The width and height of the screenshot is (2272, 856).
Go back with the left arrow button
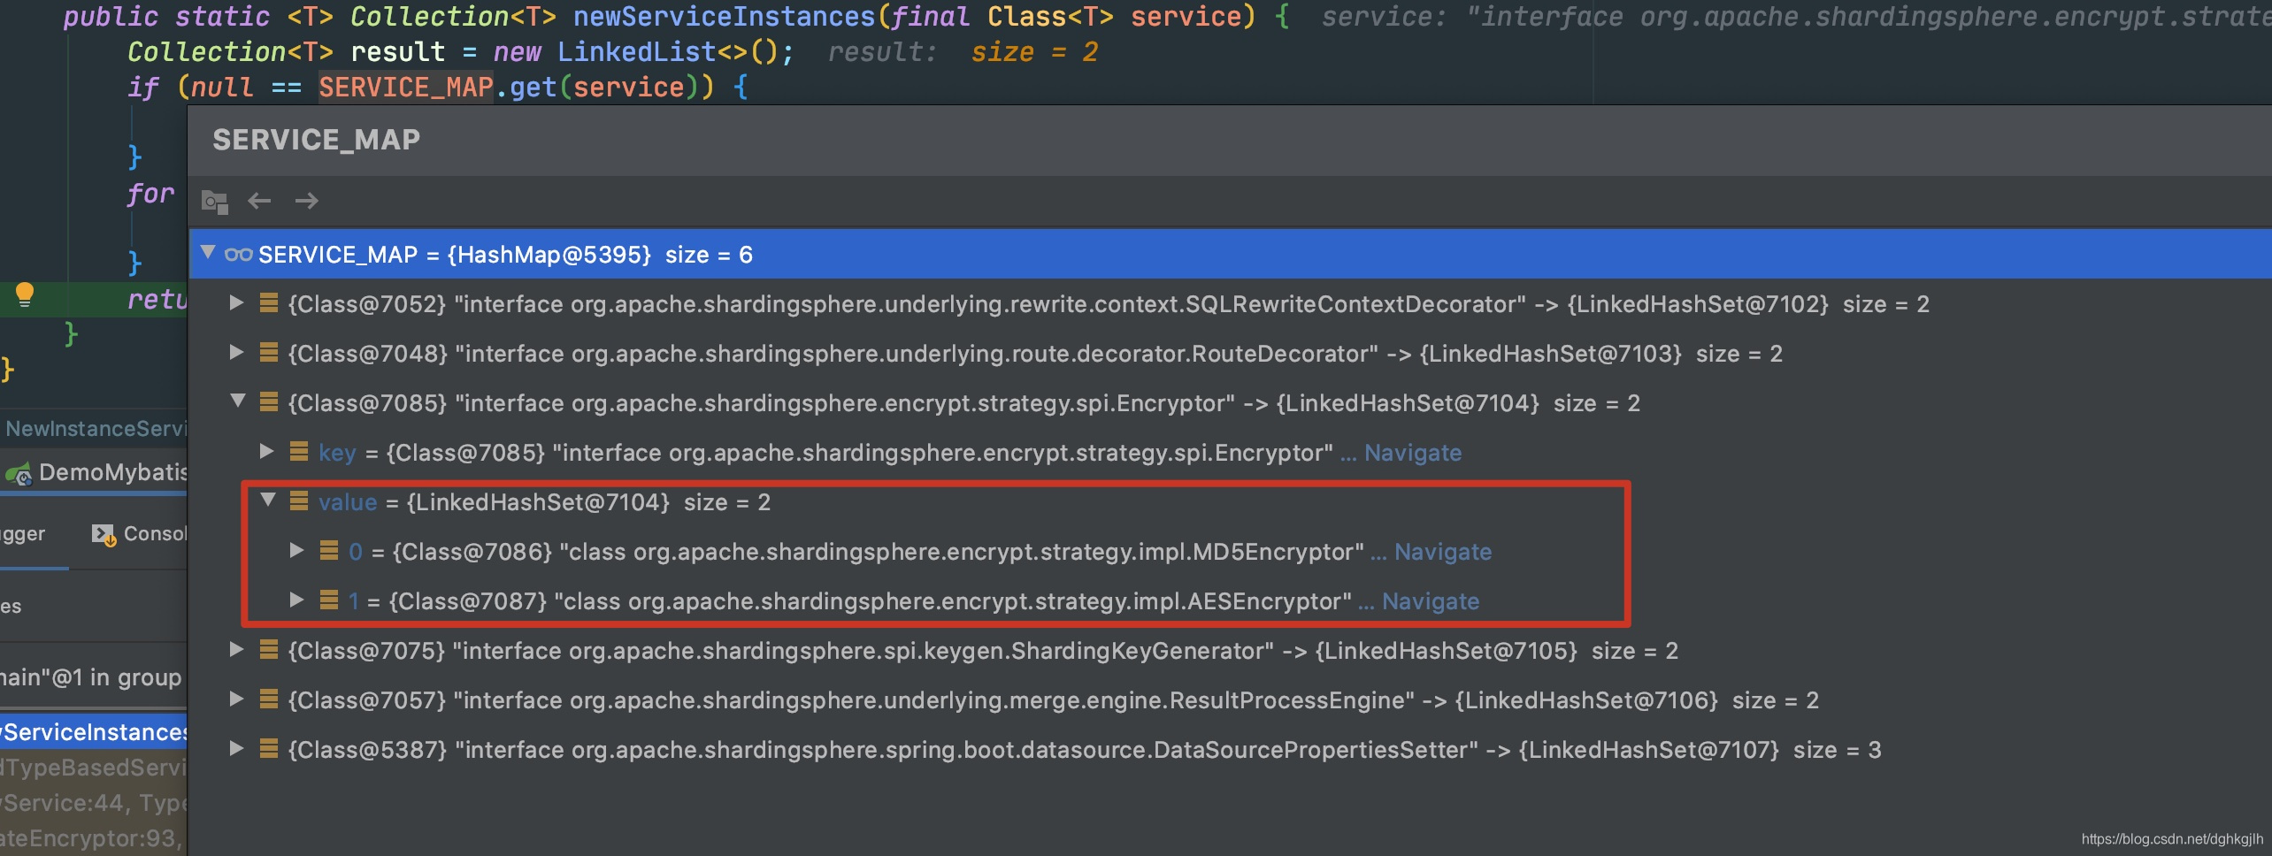point(259,201)
